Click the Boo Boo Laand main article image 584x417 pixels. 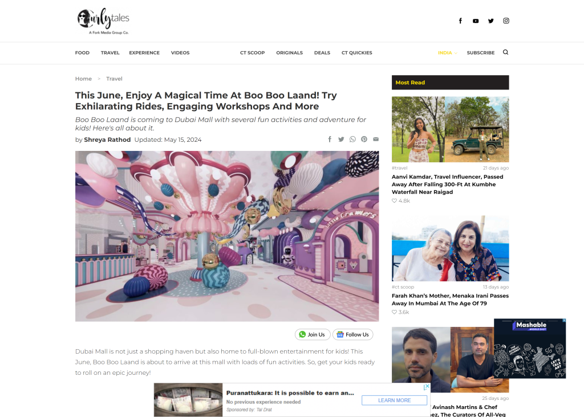227,236
